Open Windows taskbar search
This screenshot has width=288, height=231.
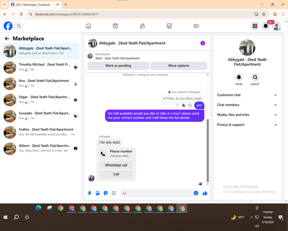click(x=16, y=217)
